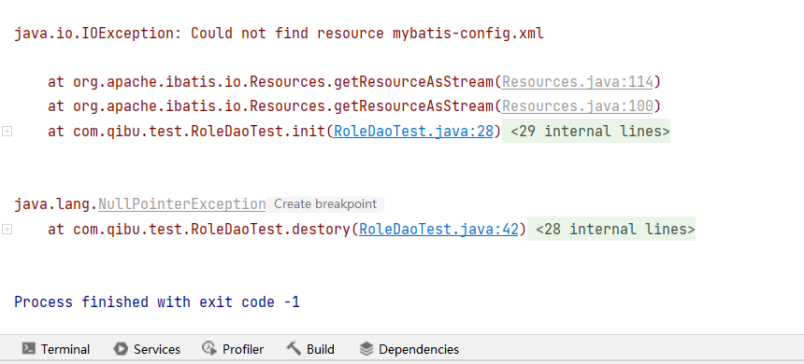804x364 pixels.
Task: Expand the 28 internal lines fold
Action: pyautogui.click(x=611, y=229)
